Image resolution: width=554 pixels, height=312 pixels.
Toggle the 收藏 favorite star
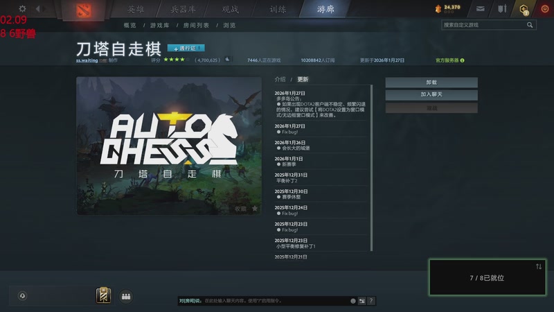pos(255,209)
